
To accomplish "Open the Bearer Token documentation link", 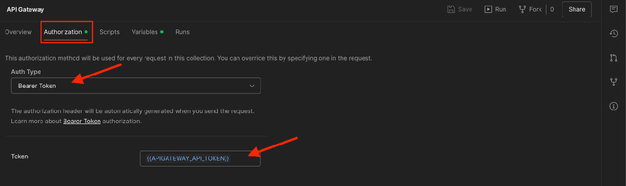I will 82,121.
